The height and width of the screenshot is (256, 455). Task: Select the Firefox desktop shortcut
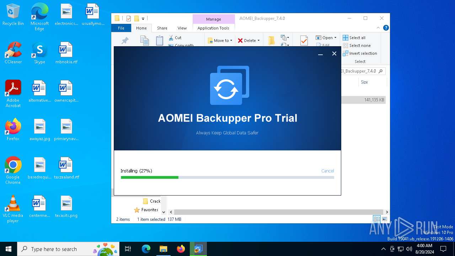click(13, 130)
